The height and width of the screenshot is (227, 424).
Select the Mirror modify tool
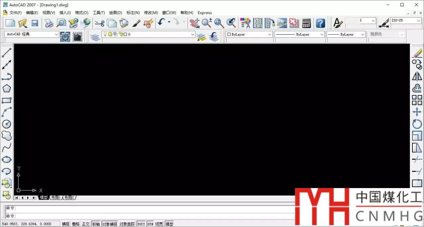(417, 76)
